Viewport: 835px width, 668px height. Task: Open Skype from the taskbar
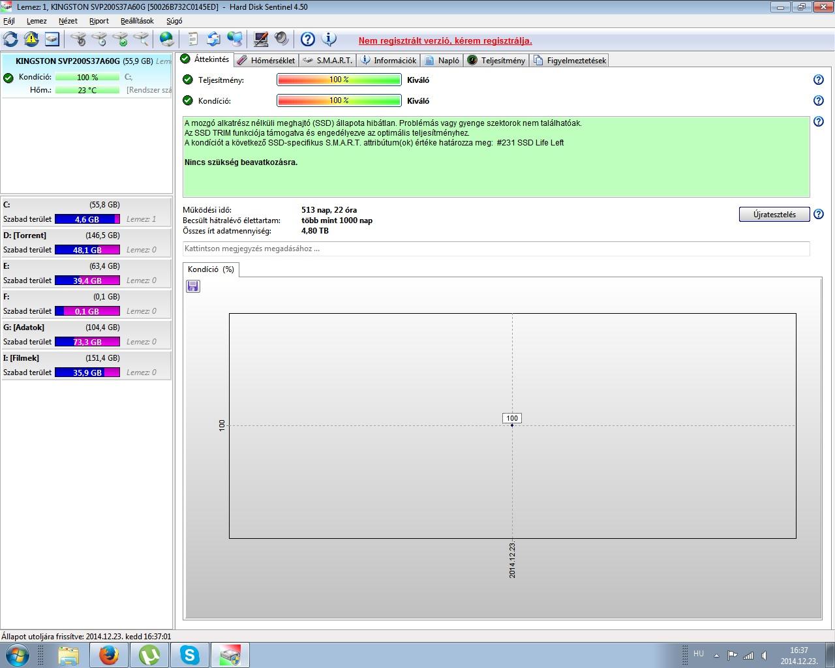[x=190, y=655]
